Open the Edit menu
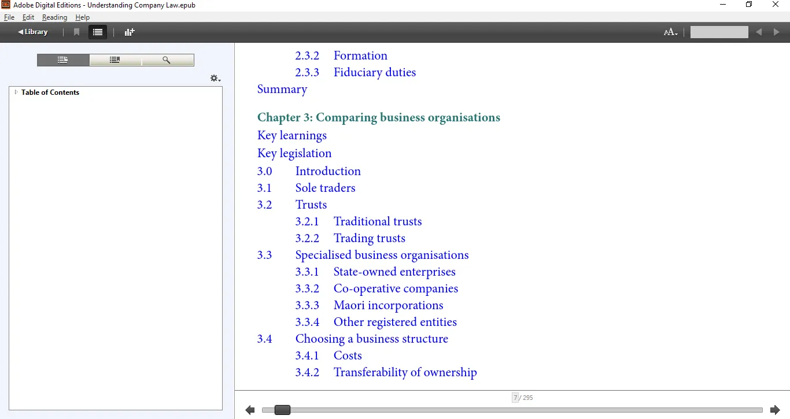The width and height of the screenshot is (790, 419). pyautogui.click(x=28, y=17)
